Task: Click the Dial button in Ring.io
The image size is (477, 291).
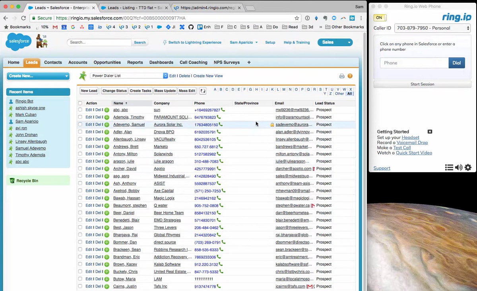Action: click(457, 63)
